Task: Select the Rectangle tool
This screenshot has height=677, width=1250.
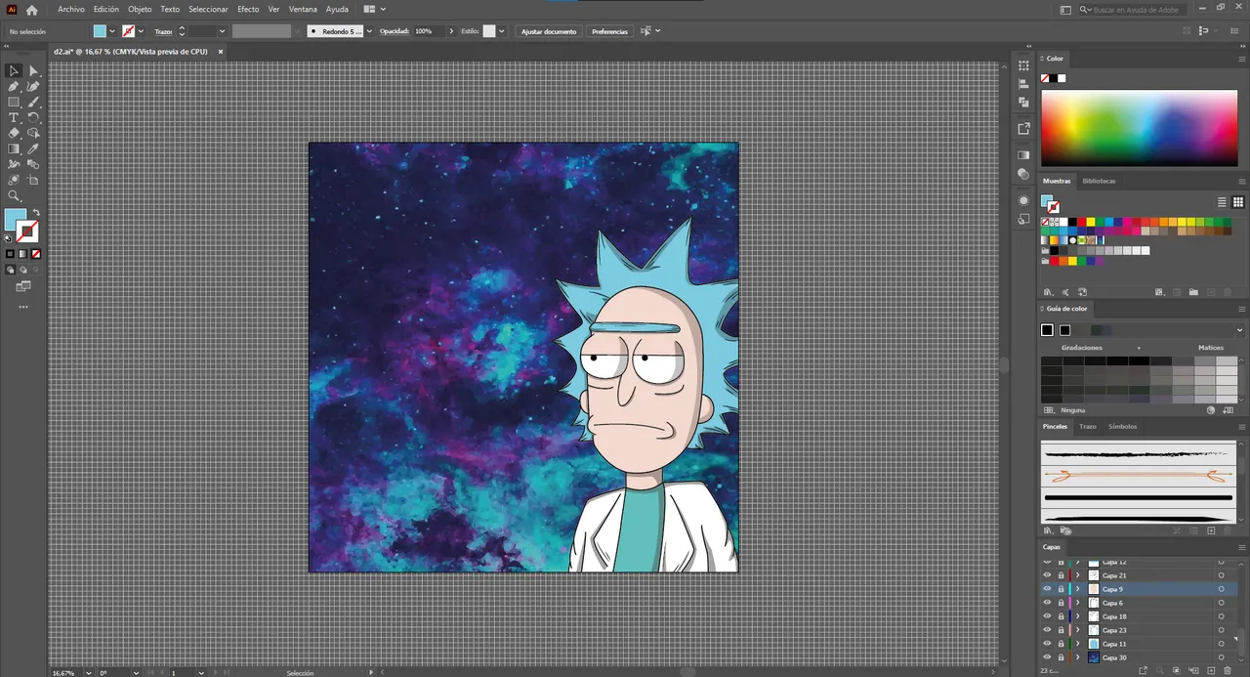Action: click(14, 102)
